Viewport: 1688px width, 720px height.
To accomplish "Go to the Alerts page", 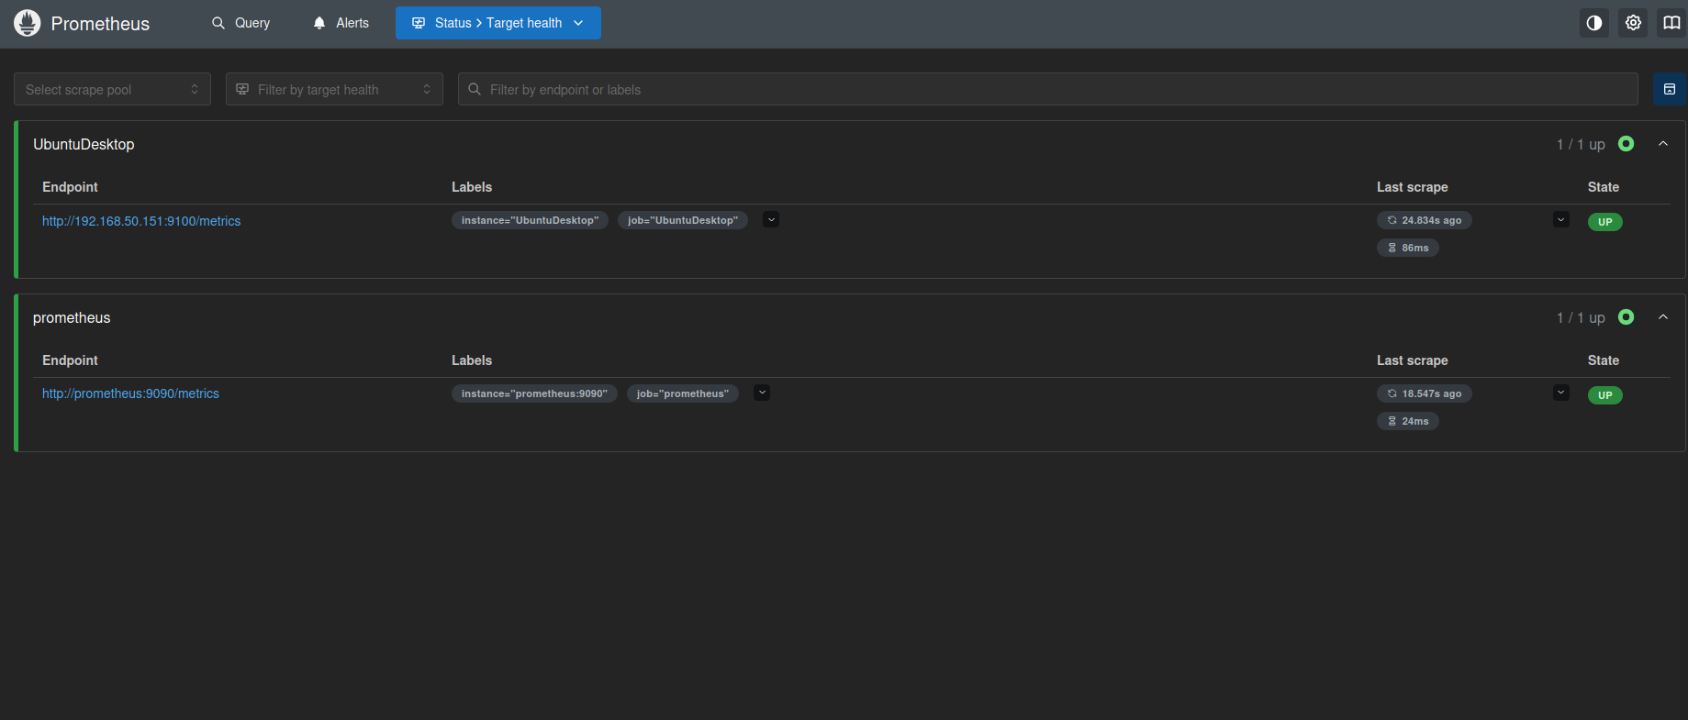I will pyautogui.click(x=341, y=23).
